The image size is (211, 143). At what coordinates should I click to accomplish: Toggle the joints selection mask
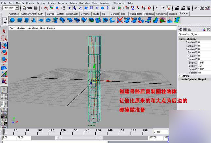click(x=75, y=8)
